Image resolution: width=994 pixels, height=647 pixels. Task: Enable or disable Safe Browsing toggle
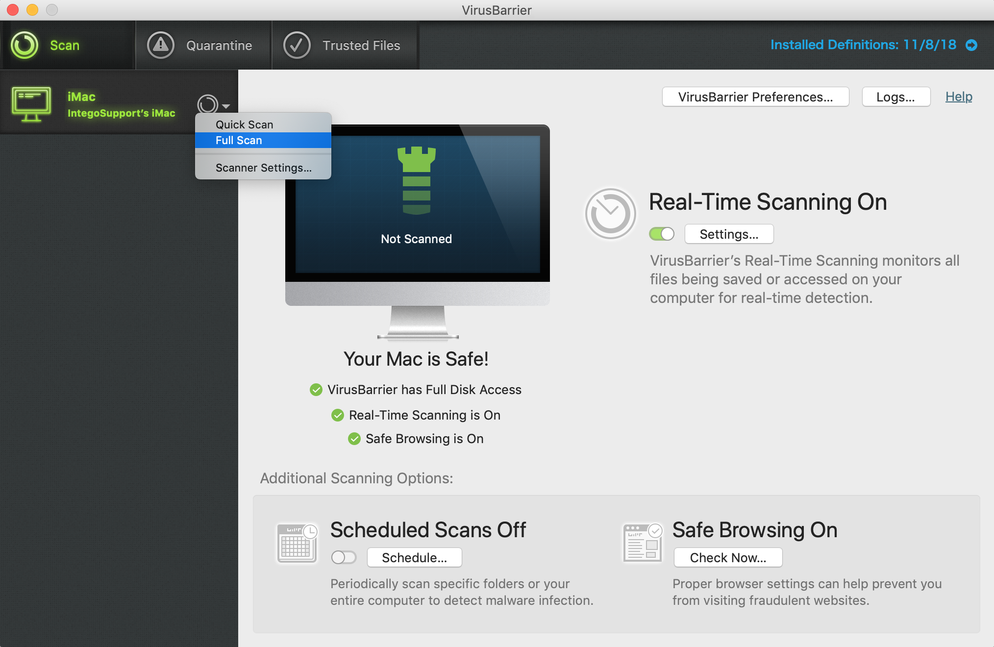pyautogui.click(x=726, y=558)
